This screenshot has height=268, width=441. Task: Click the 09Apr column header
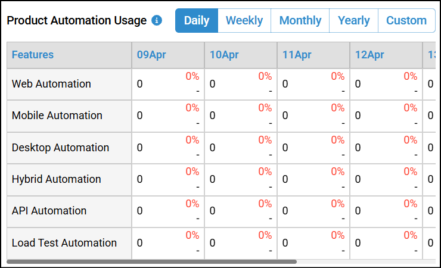(x=151, y=55)
